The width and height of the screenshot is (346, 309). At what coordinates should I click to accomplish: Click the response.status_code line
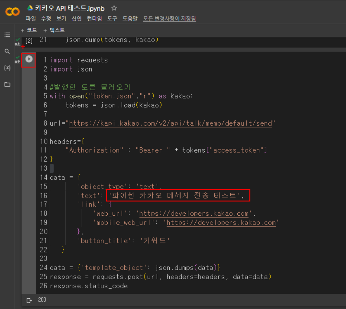coord(89,286)
